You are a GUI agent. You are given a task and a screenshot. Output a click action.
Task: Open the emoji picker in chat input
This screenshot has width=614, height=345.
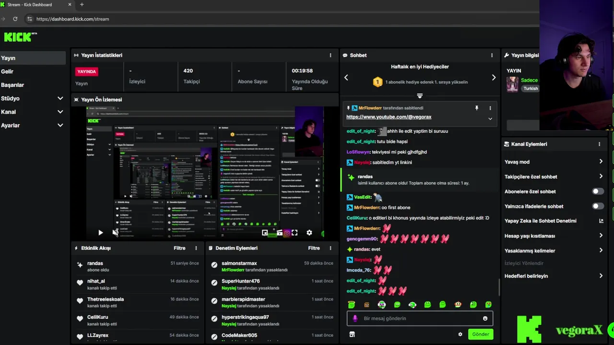tap(485, 318)
